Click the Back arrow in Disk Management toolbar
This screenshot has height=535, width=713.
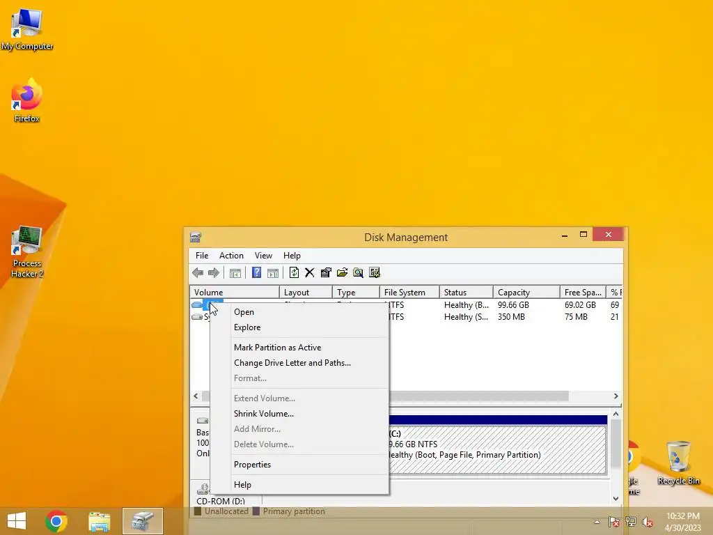(198, 272)
